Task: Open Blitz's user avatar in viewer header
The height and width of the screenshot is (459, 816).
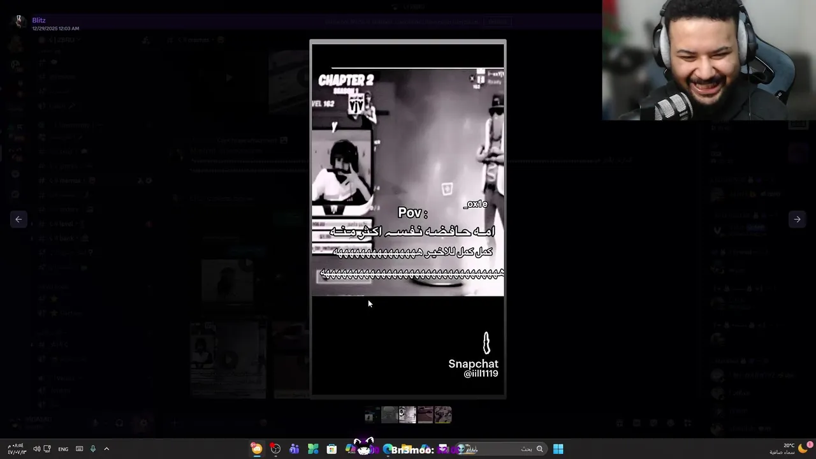Action: click(19, 22)
